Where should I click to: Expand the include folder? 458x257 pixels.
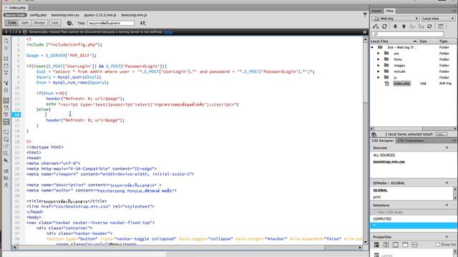point(379,71)
